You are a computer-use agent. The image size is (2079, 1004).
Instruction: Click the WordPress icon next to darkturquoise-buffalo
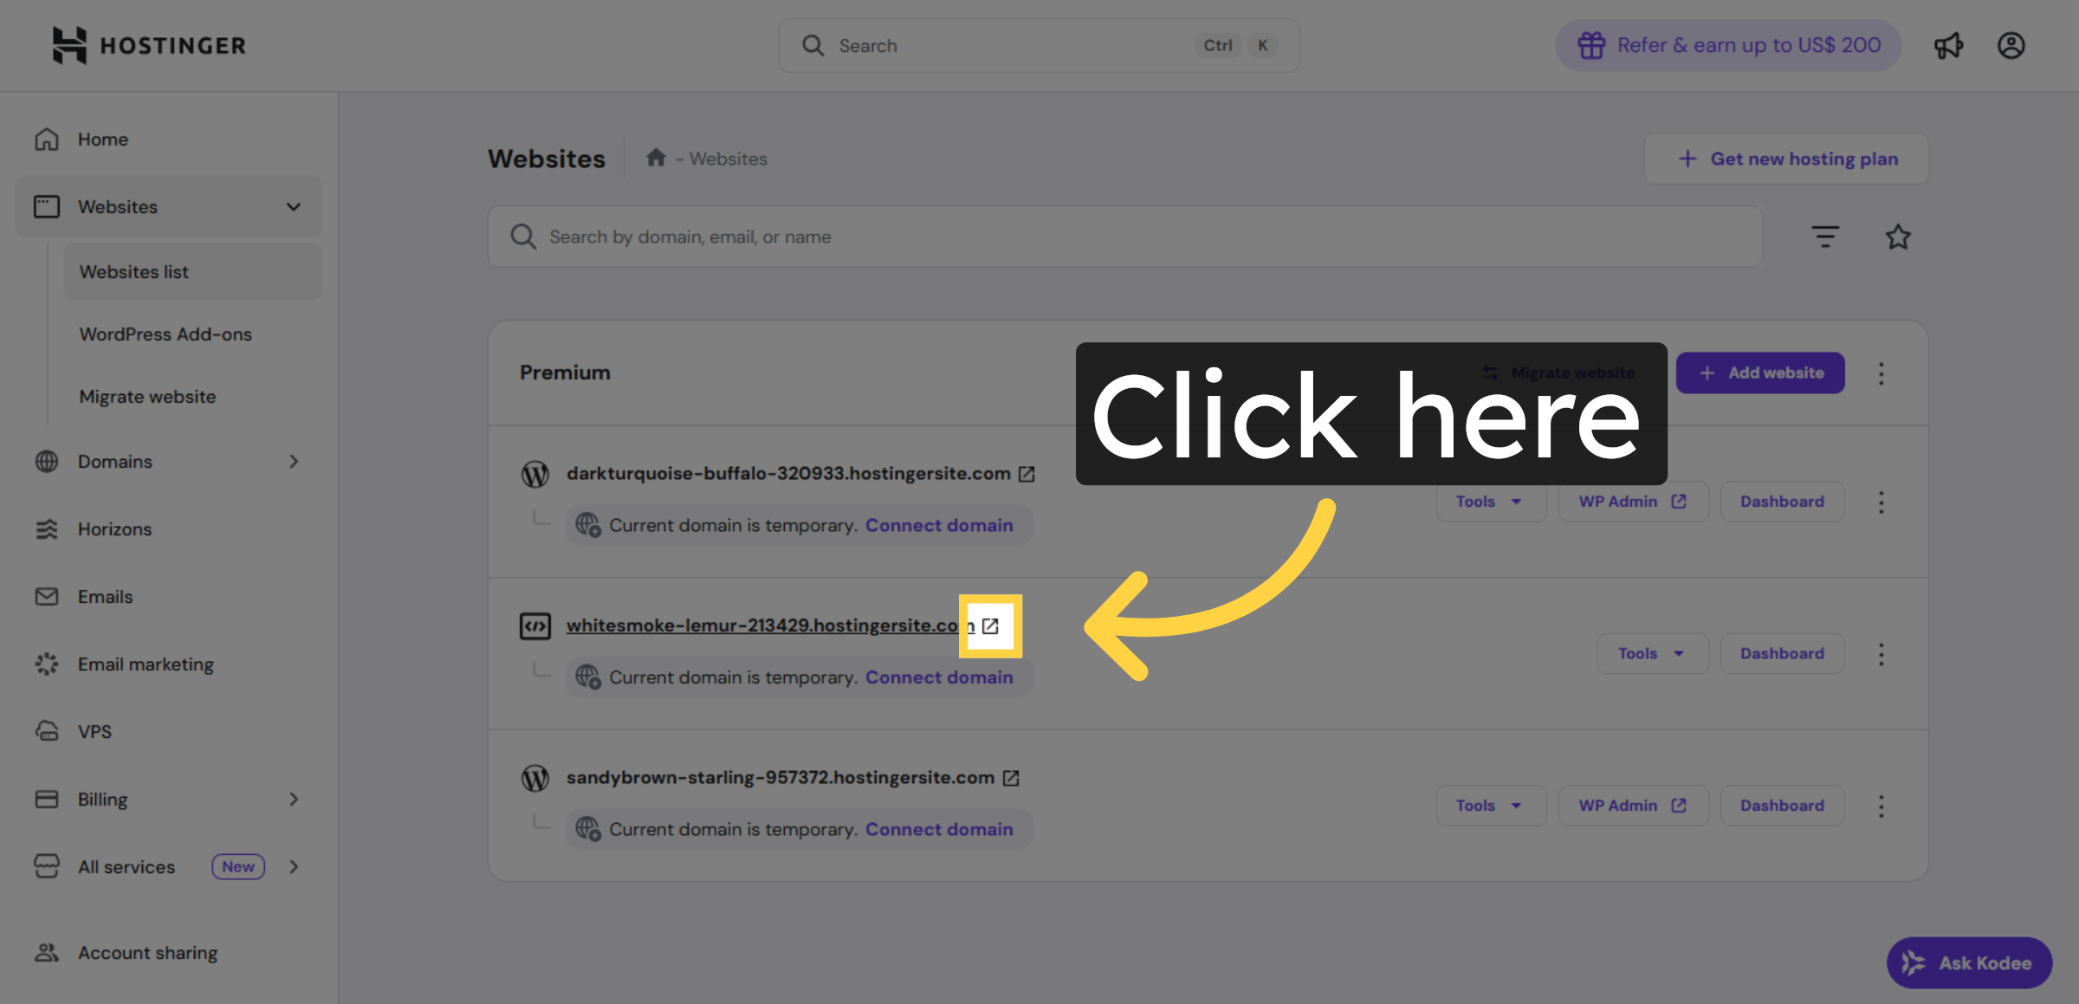[535, 474]
